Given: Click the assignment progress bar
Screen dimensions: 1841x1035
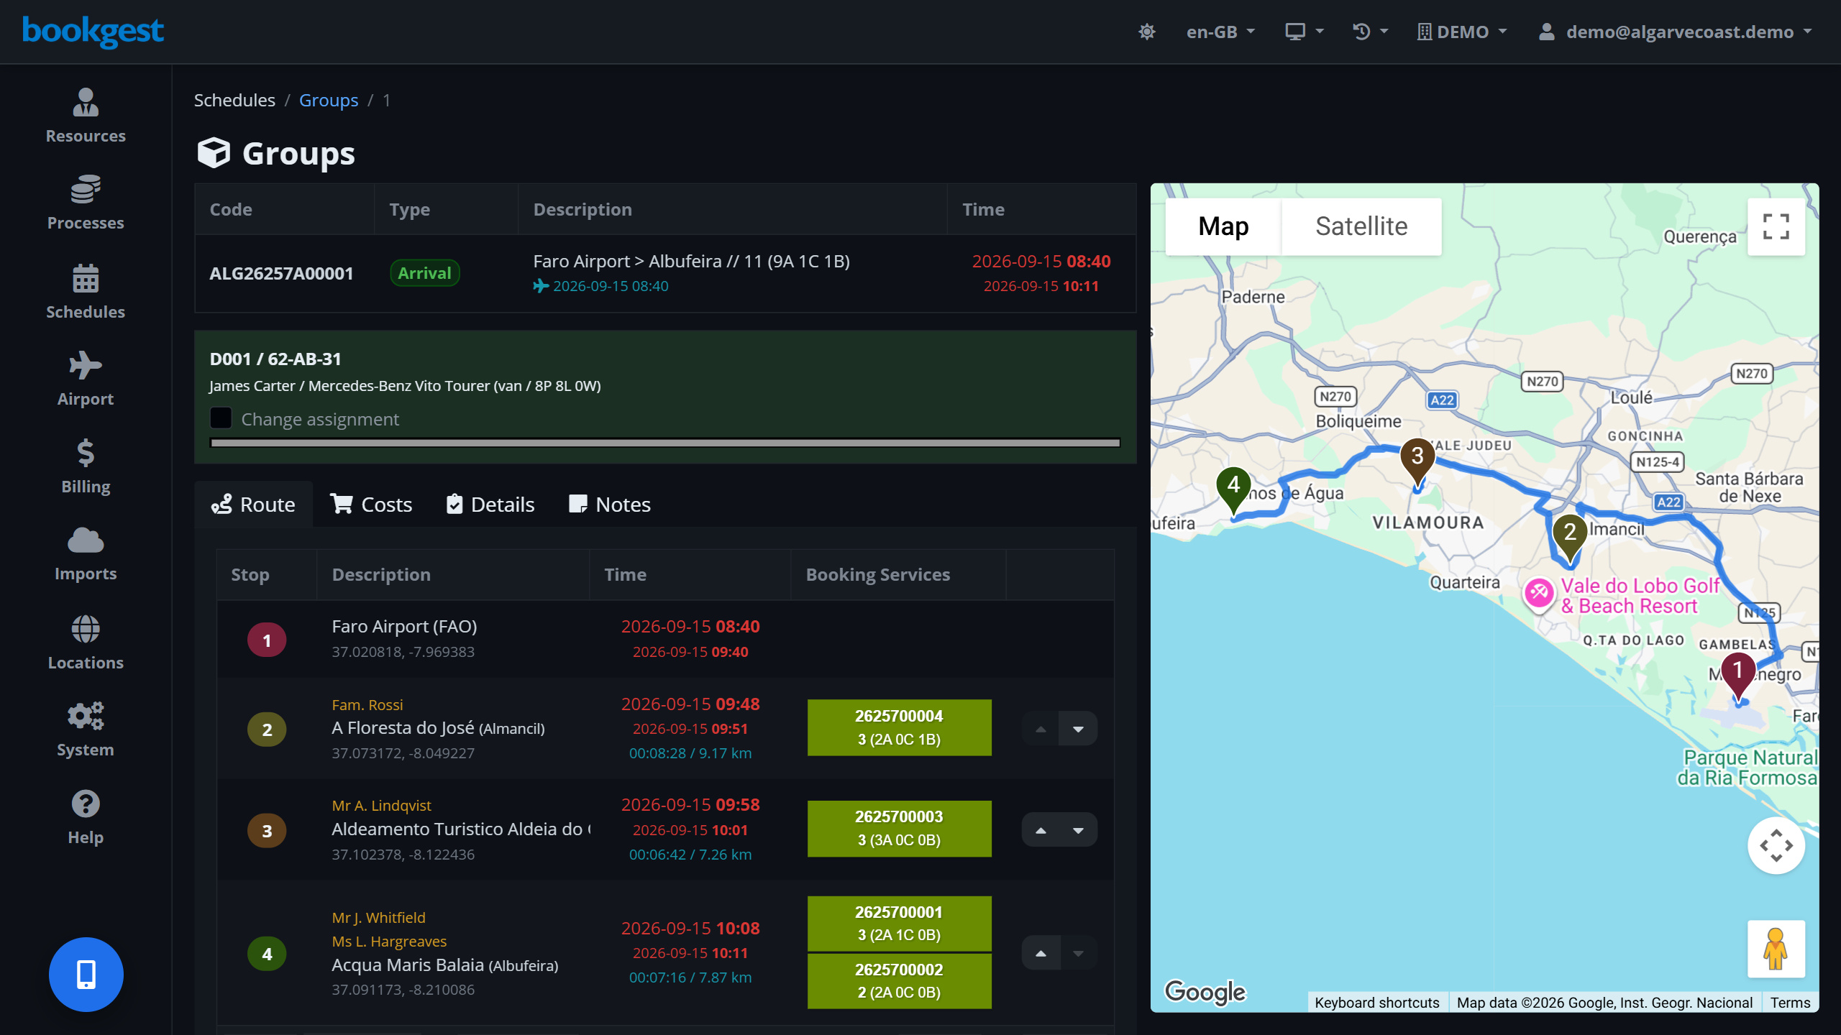Looking at the screenshot, I should coord(665,443).
